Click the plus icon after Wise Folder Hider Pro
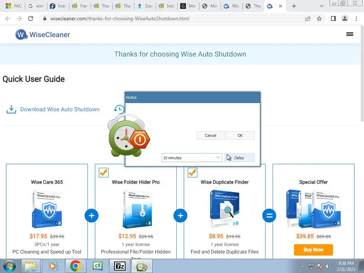The image size is (364, 273). (180, 215)
